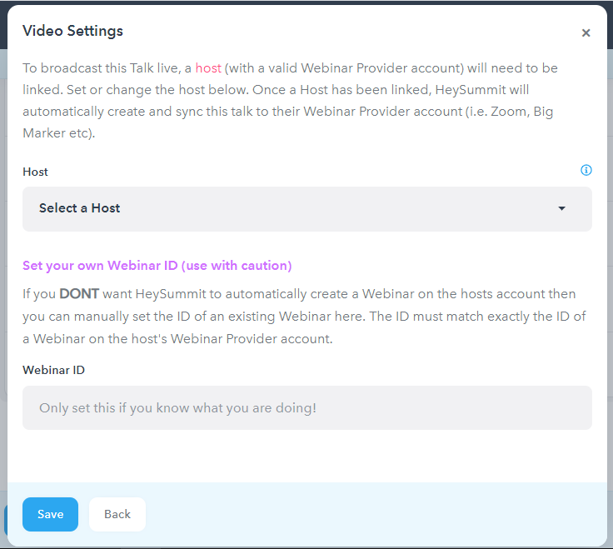Click the Save button
This screenshot has width=613, height=549.
pyautogui.click(x=50, y=514)
